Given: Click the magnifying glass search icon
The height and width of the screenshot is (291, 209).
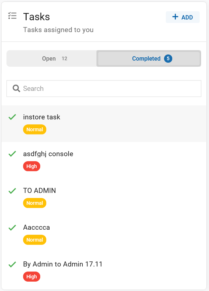Looking at the screenshot, I should coord(16,88).
